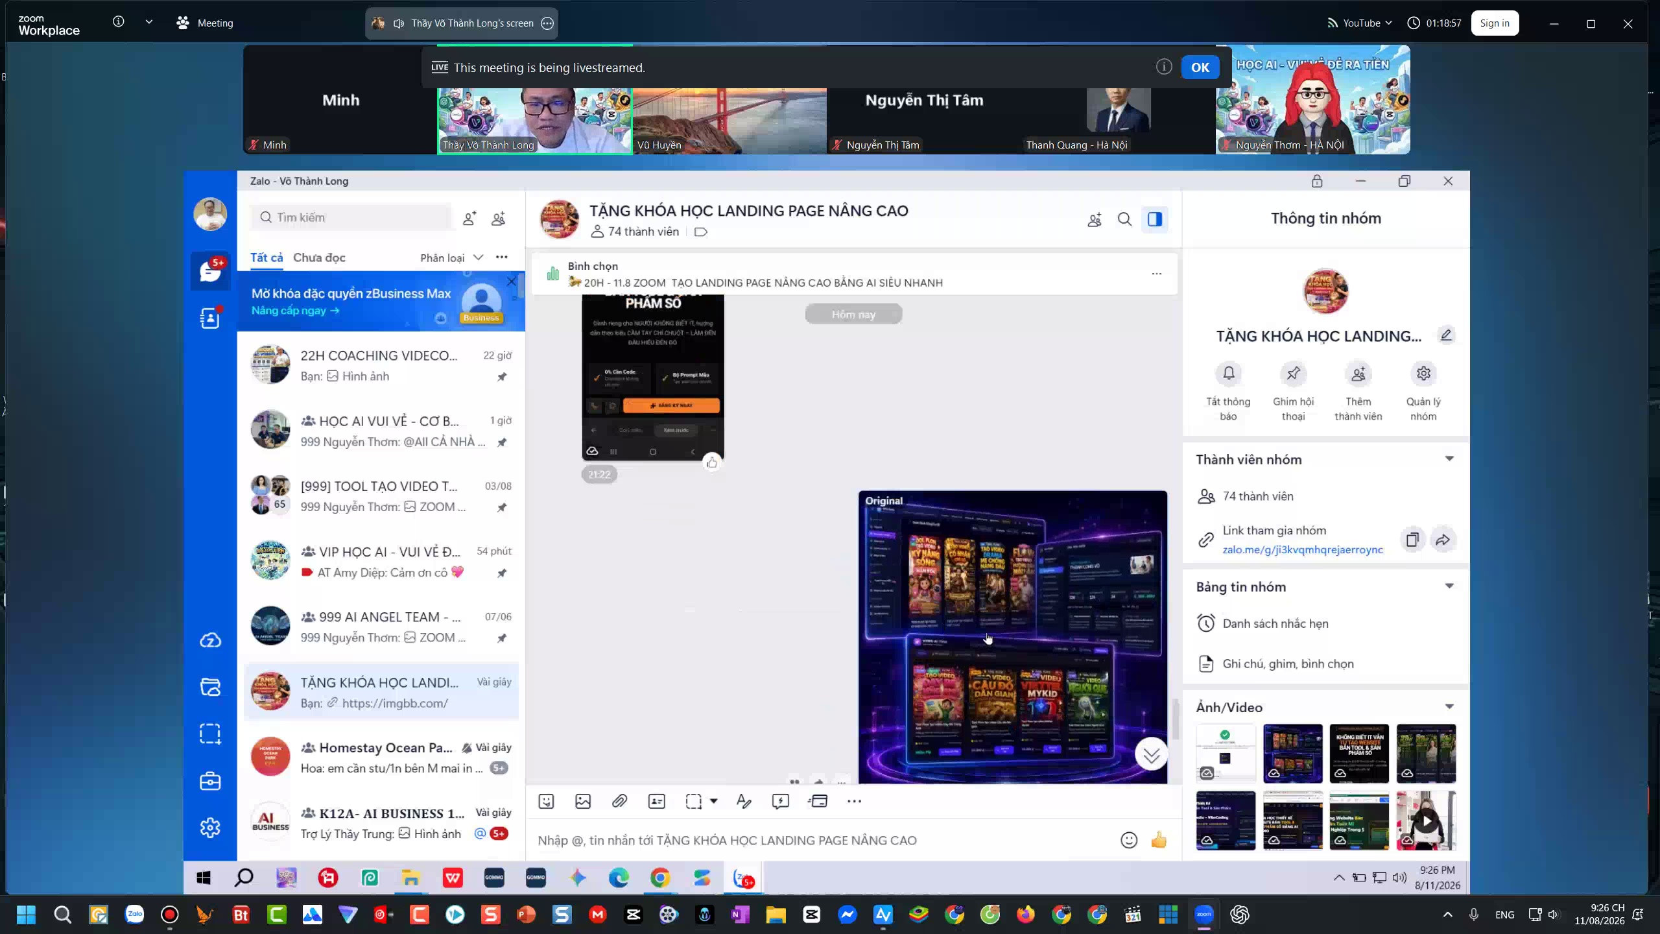Click OK on livestream notice

(x=1200, y=67)
